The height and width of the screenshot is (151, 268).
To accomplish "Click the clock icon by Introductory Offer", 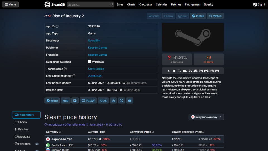I will 46,125.
